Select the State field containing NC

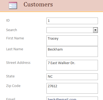point(72,77)
